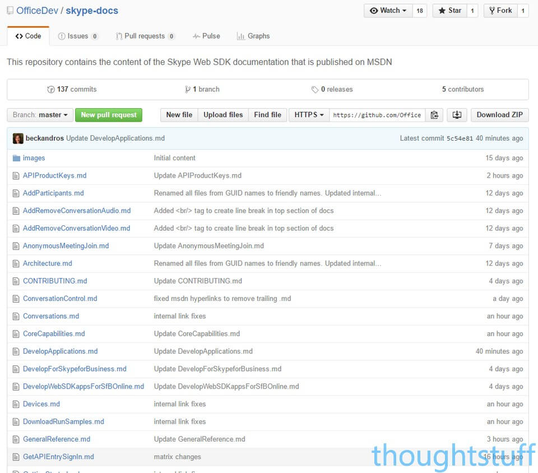Click the releases tag icon

click(x=316, y=89)
